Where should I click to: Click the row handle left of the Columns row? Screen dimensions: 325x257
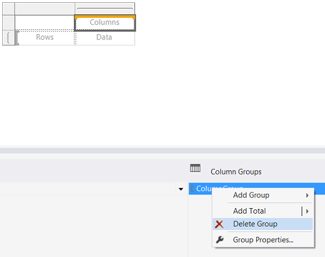[9, 23]
